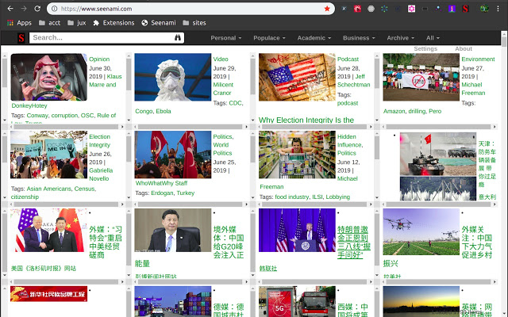The width and height of the screenshot is (508, 317).
Task: Click the browser forward arrow
Action: tap(24, 9)
